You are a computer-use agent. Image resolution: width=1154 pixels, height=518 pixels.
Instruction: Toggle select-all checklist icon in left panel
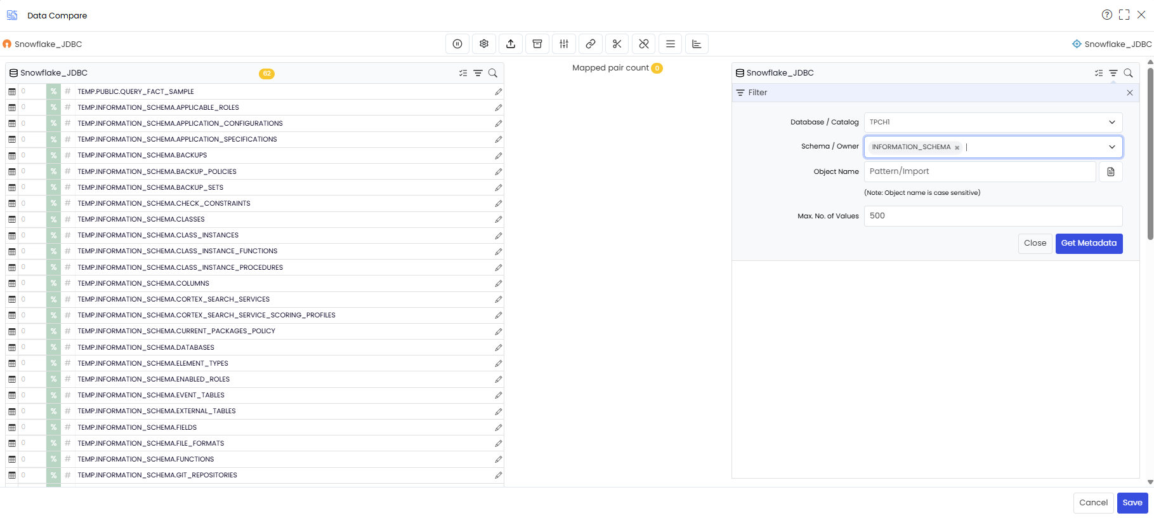tap(463, 73)
